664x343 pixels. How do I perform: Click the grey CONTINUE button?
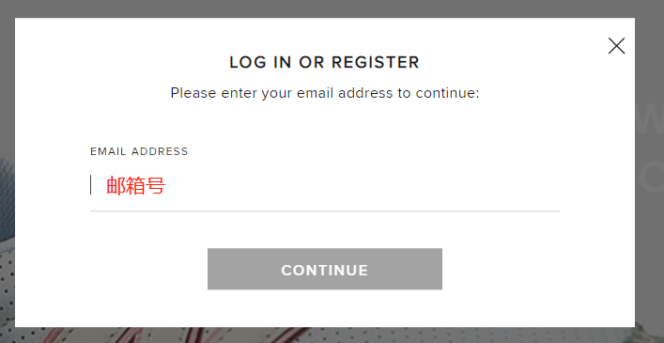pyautogui.click(x=324, y=269)
